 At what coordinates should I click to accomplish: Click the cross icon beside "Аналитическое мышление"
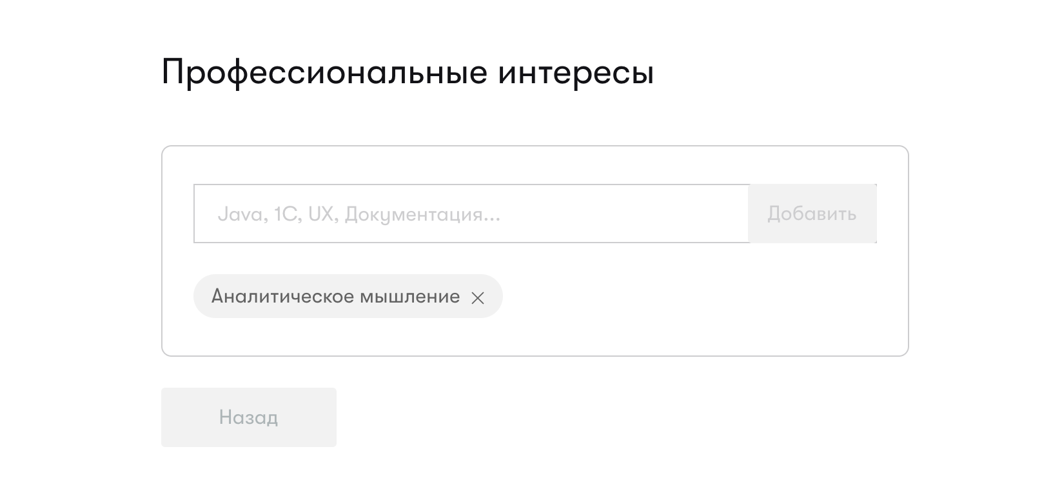point(477,297)
